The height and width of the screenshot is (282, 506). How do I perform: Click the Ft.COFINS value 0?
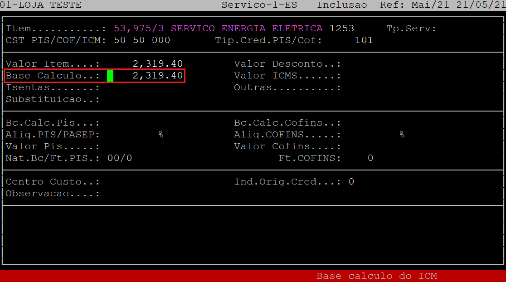[370, 158]
